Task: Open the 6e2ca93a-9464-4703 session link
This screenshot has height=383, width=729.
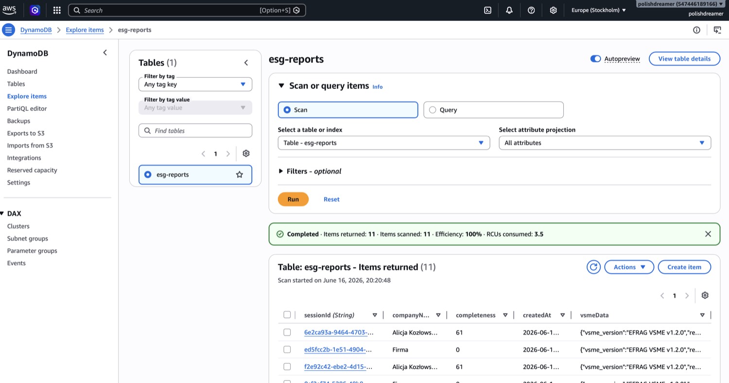Action: pos(339,332)
